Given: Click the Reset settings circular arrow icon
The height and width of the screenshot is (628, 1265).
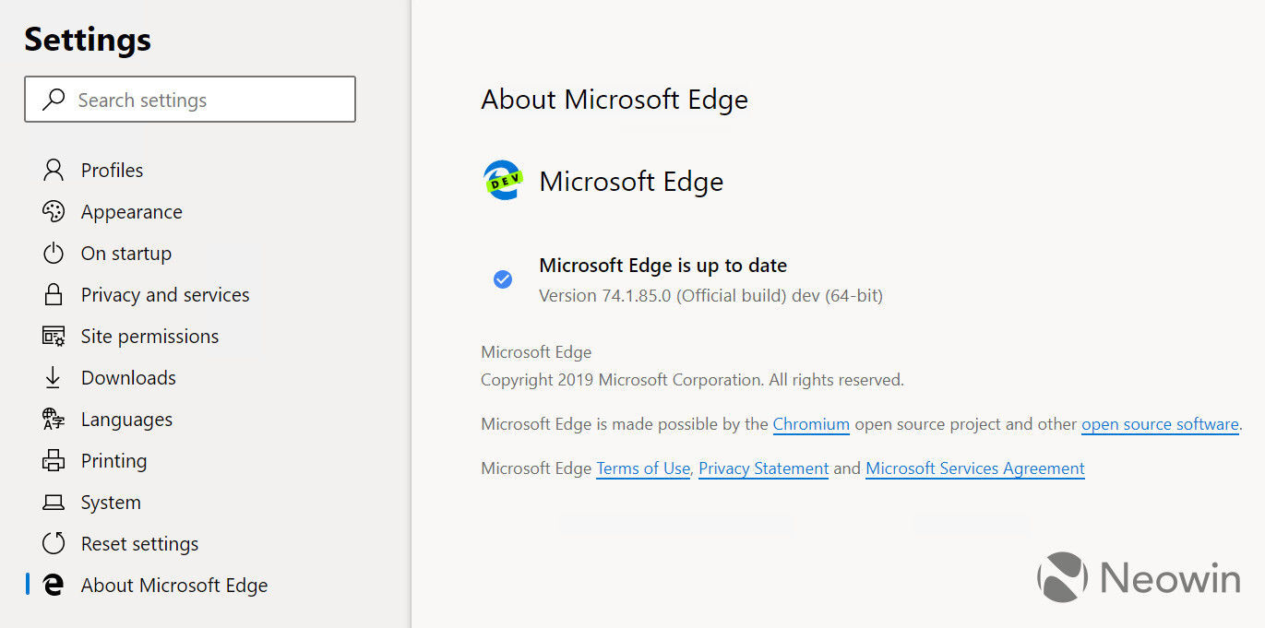Looking at the screenshot, I should click(x=54, y=543).
